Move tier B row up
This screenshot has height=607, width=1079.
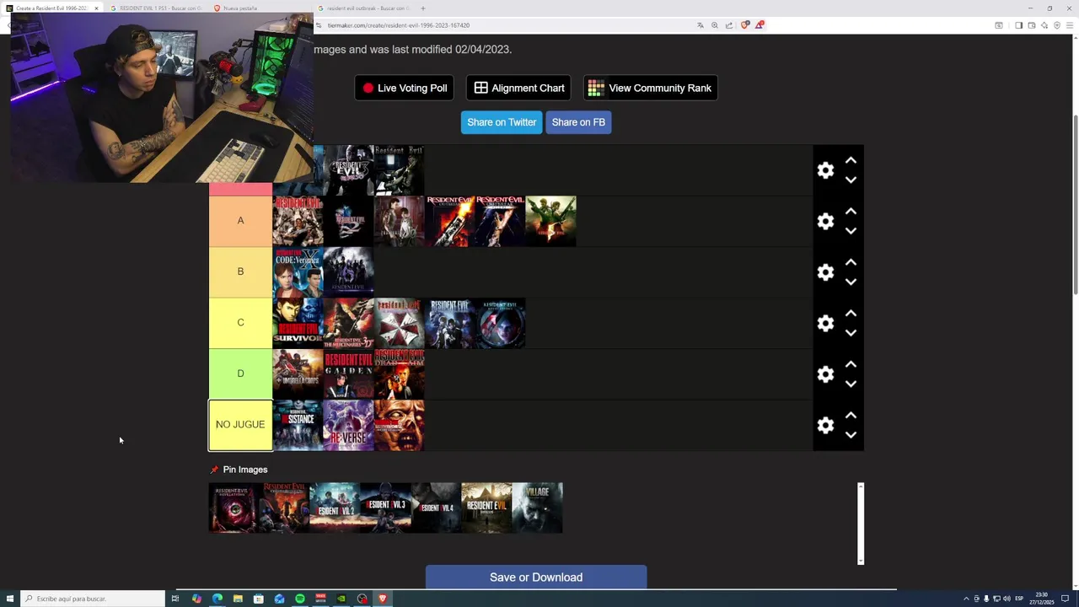[851, 262]
